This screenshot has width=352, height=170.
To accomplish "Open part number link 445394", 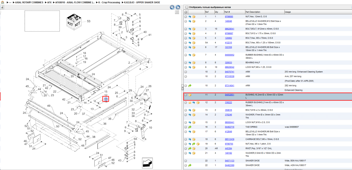I will pos(228,149).
